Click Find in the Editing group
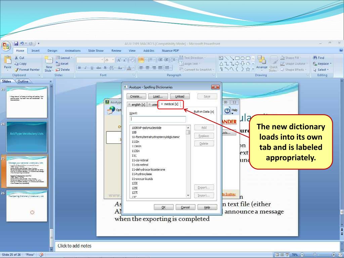The width and height of the screenshot is (344, 258). pos(318,58)
